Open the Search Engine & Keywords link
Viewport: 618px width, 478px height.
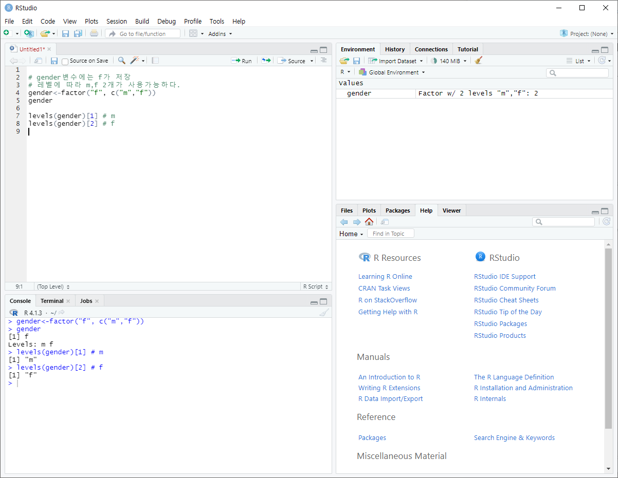[514, 437]
